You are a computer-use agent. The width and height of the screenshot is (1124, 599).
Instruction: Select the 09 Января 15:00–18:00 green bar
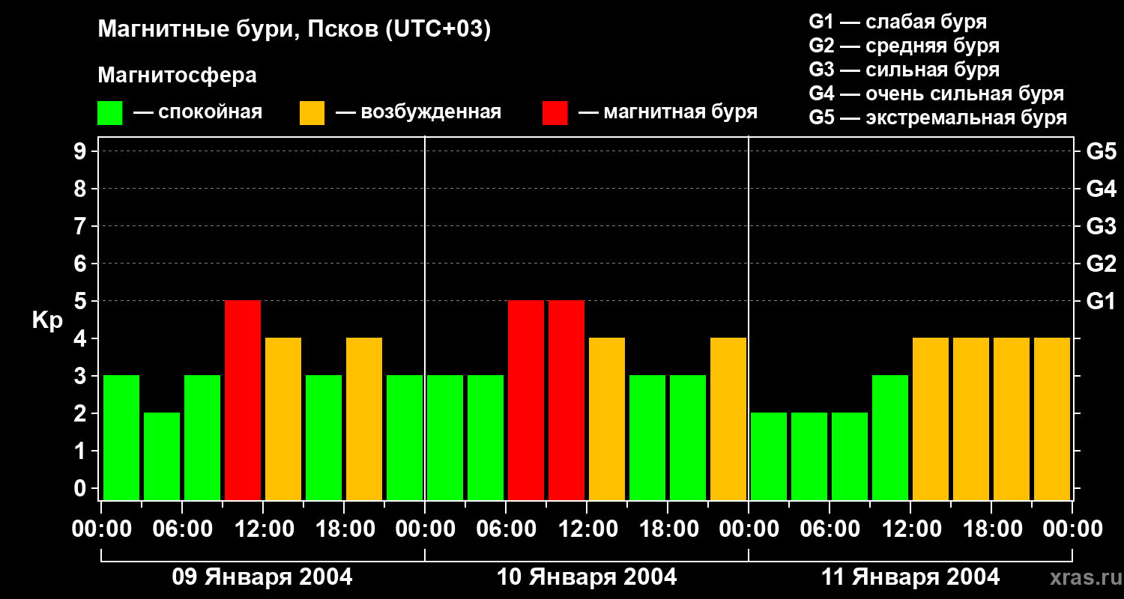click(324, 437)
